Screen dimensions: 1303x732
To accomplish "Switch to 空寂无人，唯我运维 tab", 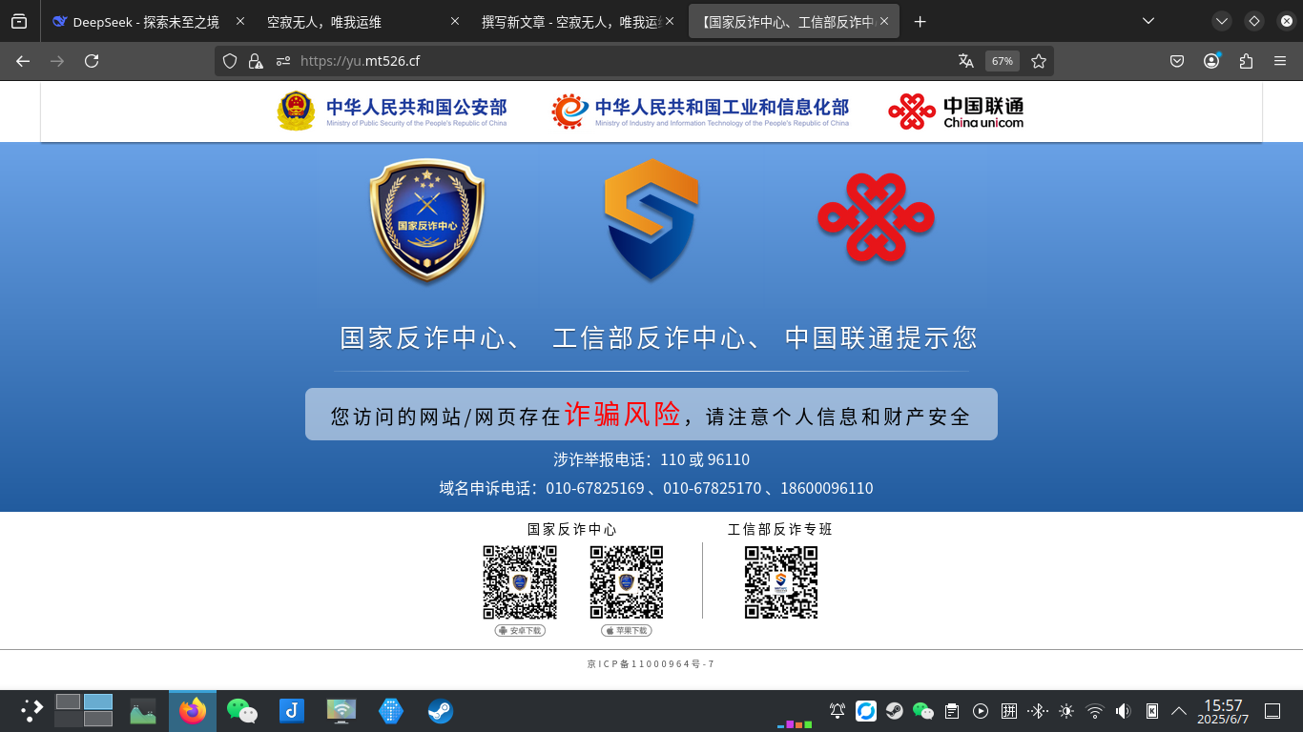I will pyautogui.click(x=362, y=21).
